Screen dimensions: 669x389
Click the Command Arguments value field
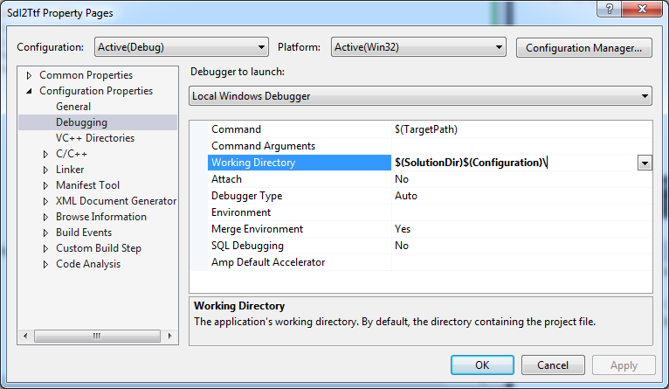[x=521, y=146]
